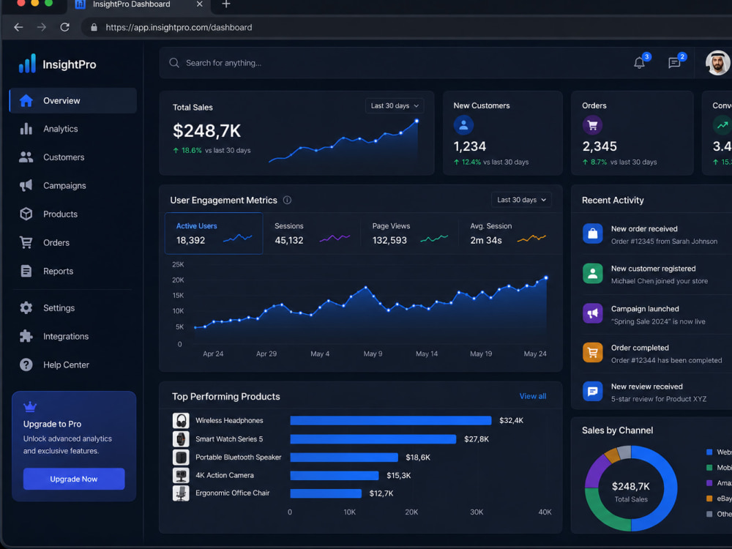Click the Smart Watch Series 5 sales bar
Screen dimensions: 732x549
pyautogui.click(x=373, y=439)
